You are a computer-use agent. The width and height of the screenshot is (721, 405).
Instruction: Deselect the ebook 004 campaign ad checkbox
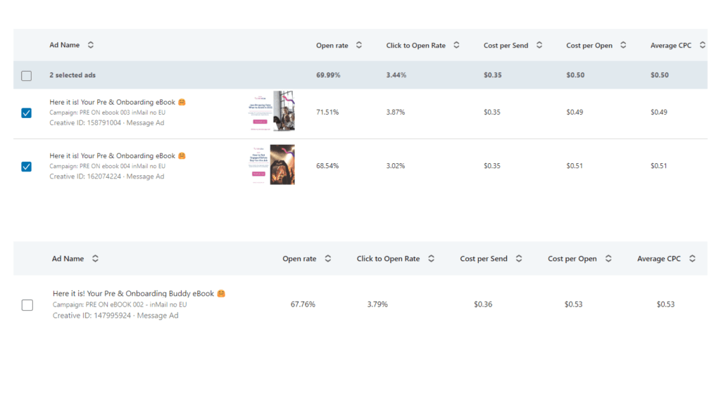click(27, 167)
